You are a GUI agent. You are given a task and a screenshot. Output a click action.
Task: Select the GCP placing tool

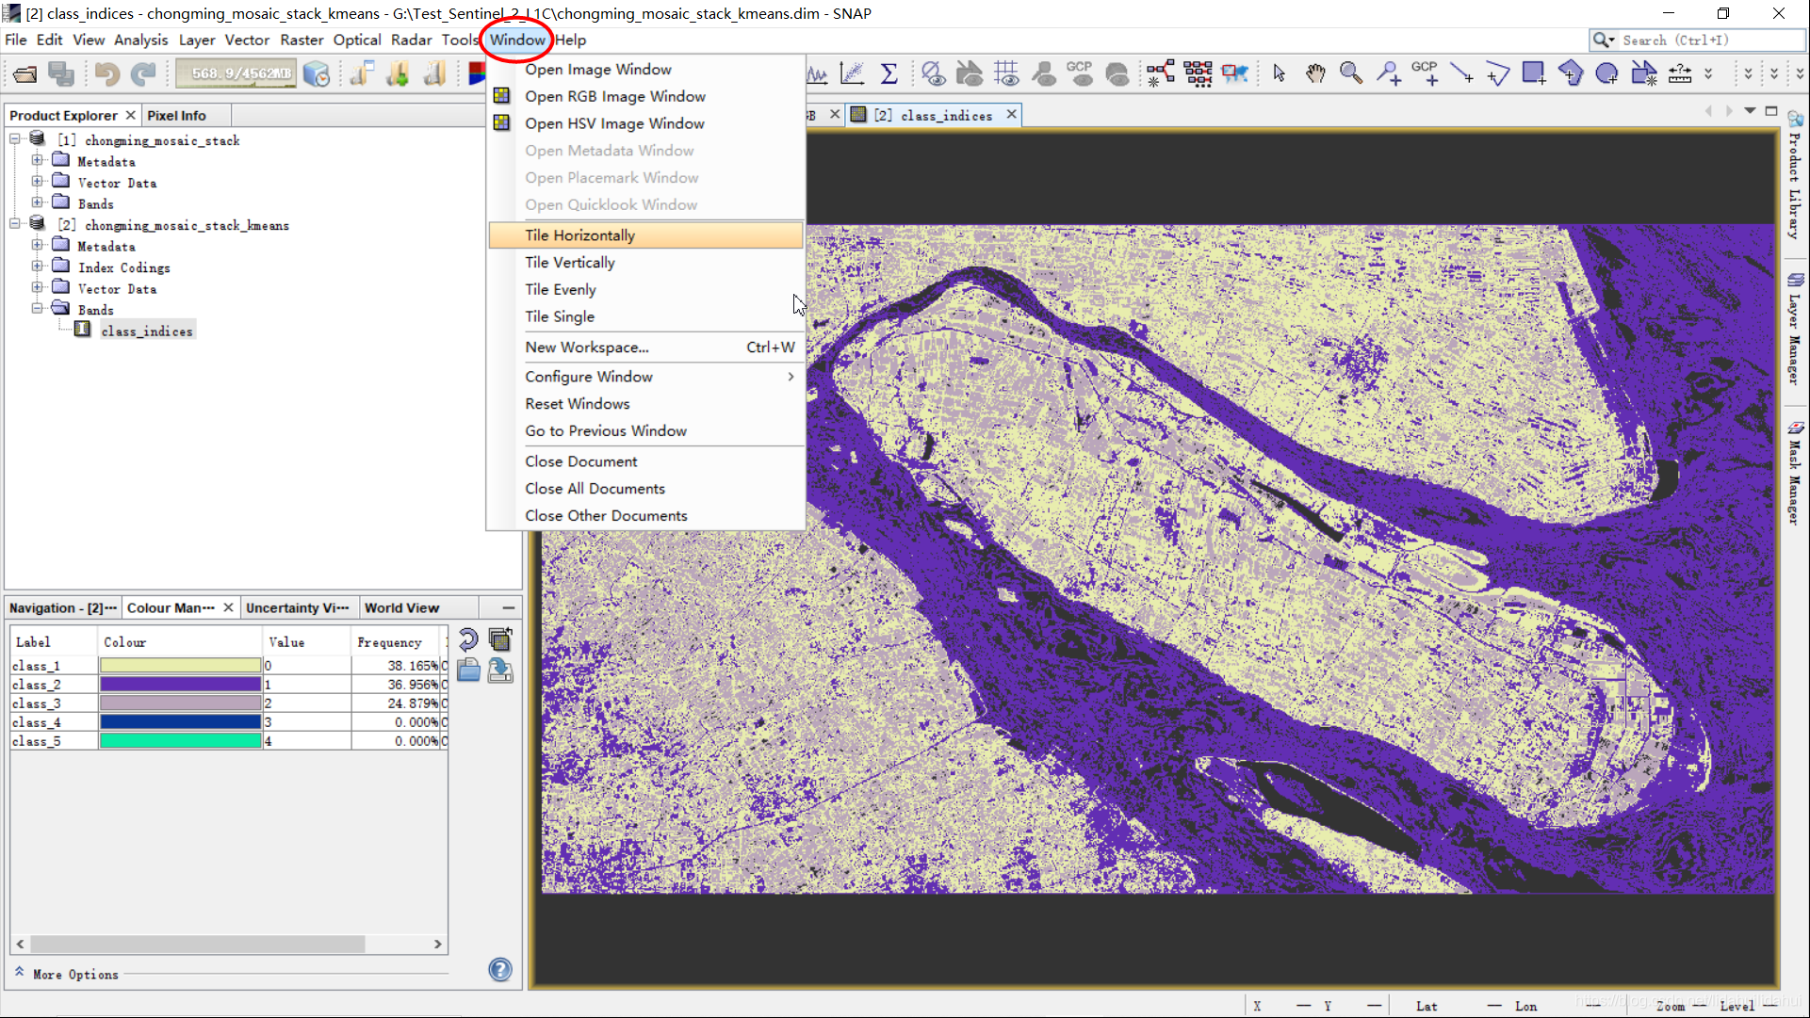tap(1425, 73)
